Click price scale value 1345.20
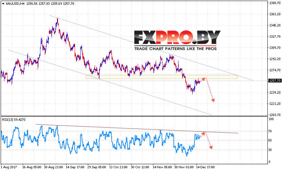This screenshot has height=171, width=282. coord(275,25)
